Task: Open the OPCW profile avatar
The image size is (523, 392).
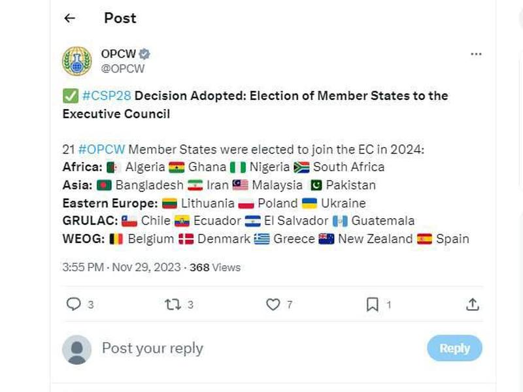Action: pos(76,61)
